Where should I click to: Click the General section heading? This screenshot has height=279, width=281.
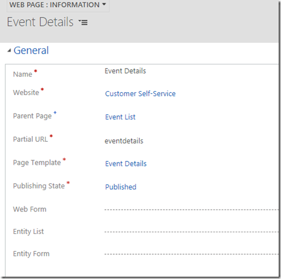[31, 51]
